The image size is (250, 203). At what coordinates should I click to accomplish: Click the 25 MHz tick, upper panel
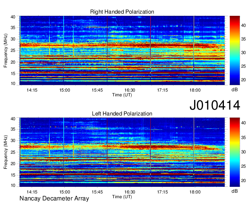pos(13,50)
